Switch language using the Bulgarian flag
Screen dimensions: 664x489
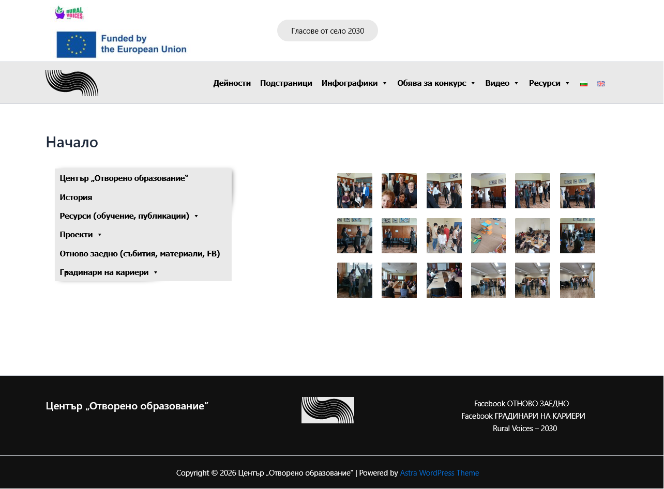[x=584, y=84]
